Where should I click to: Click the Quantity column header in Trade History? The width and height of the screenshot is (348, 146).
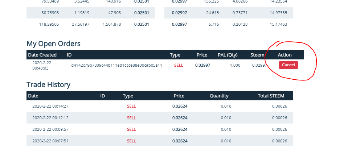(219, 96)
